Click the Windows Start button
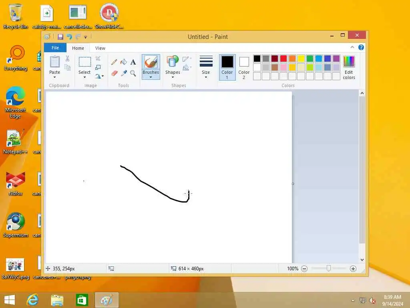Screen dimensions: 410x308 click(10, 300)
